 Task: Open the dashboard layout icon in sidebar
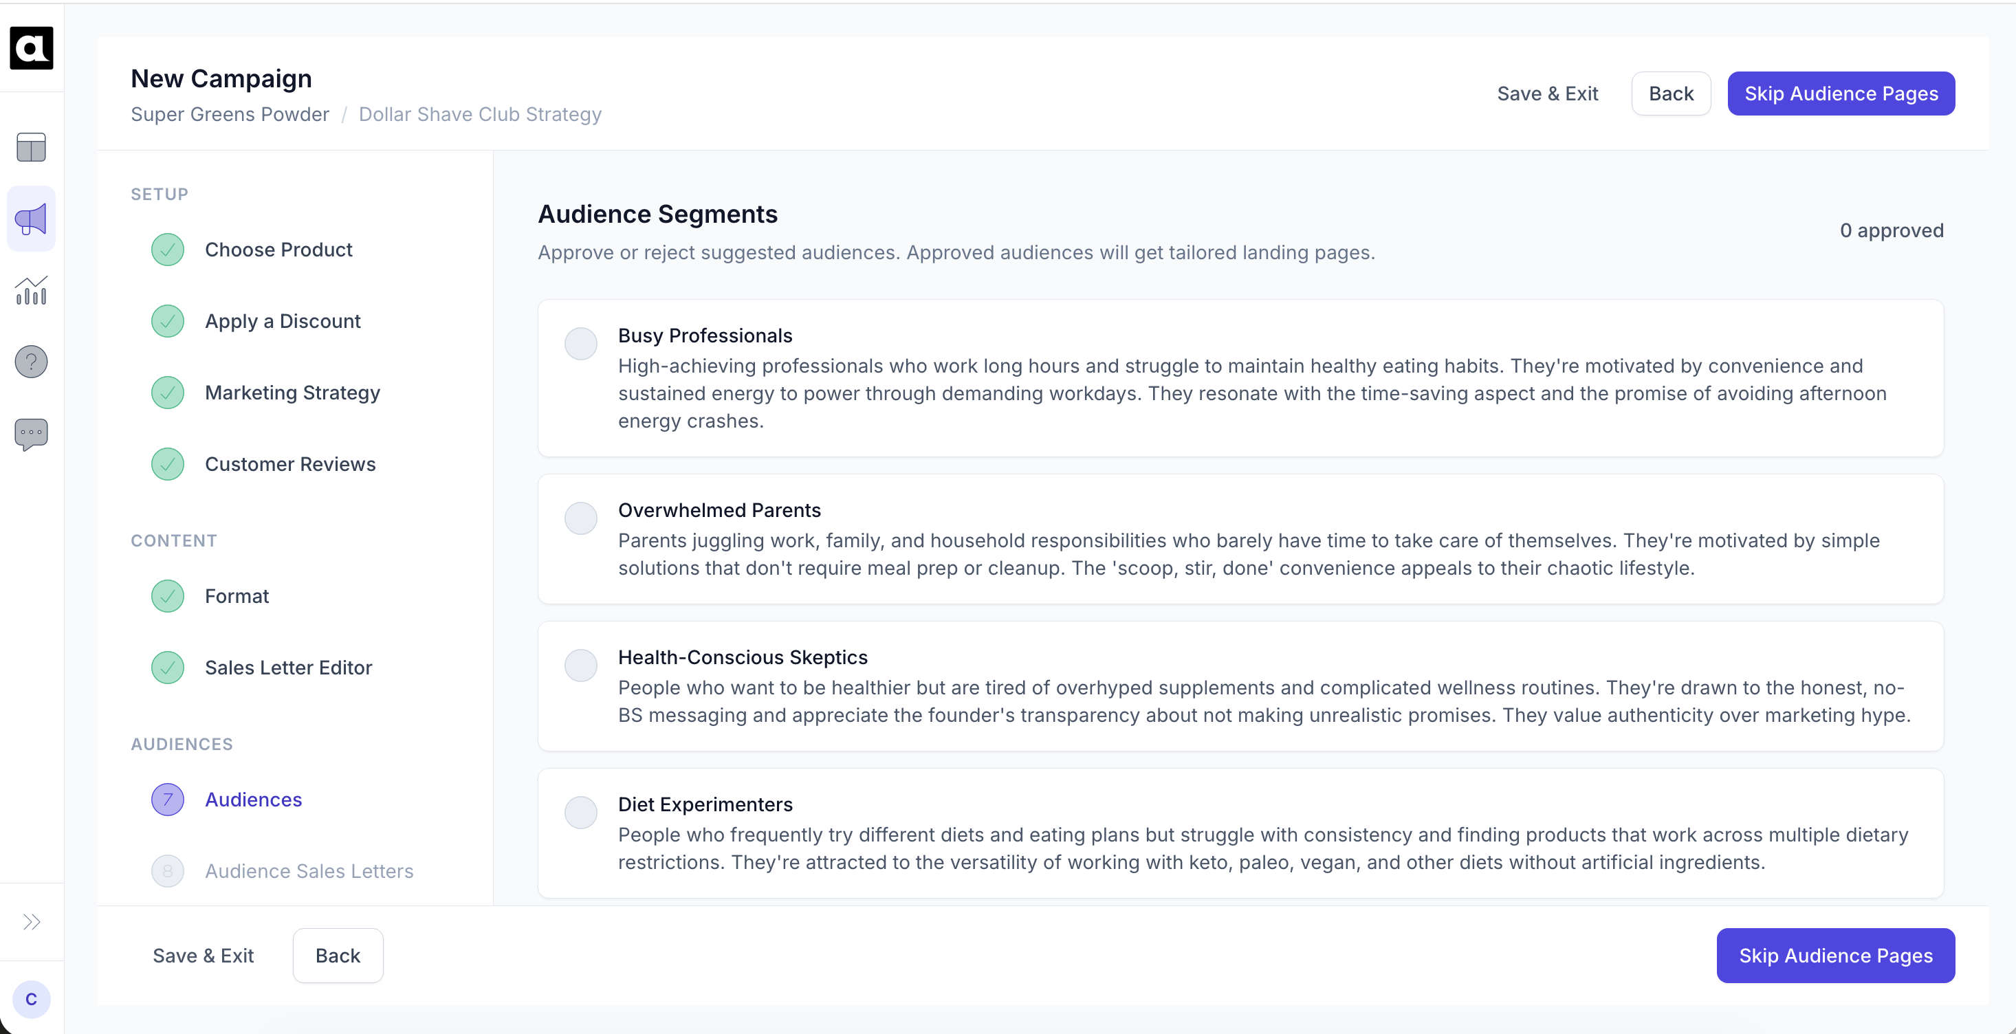32,147
